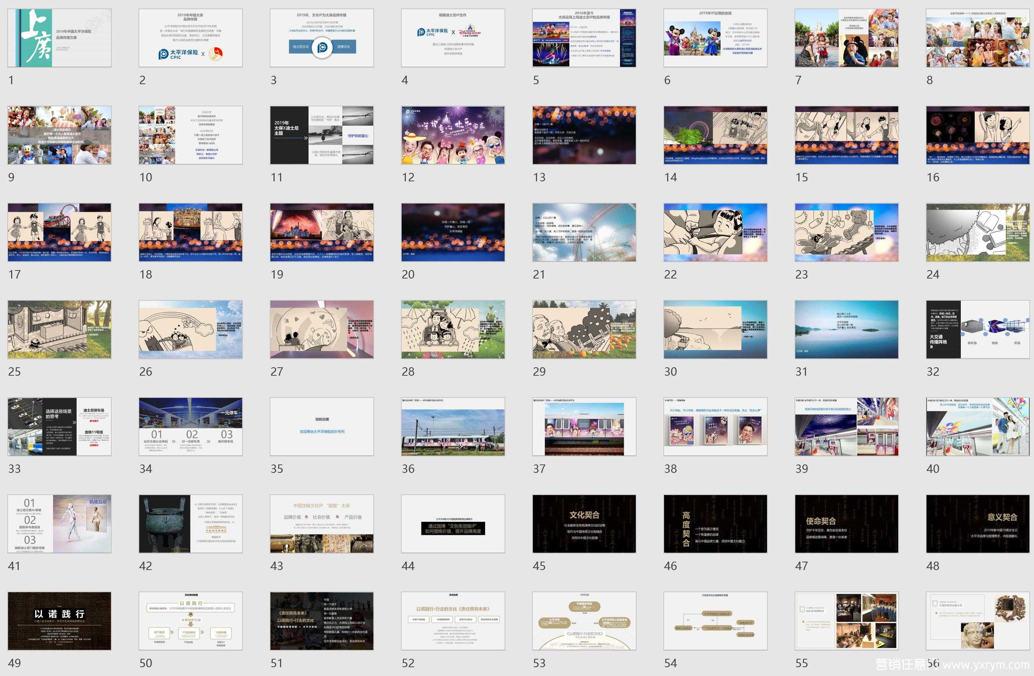Screen dimensions: 1034x676
Task: Click slide 24 with the open book sketch on grass
Action: click(x=978, y=233)
